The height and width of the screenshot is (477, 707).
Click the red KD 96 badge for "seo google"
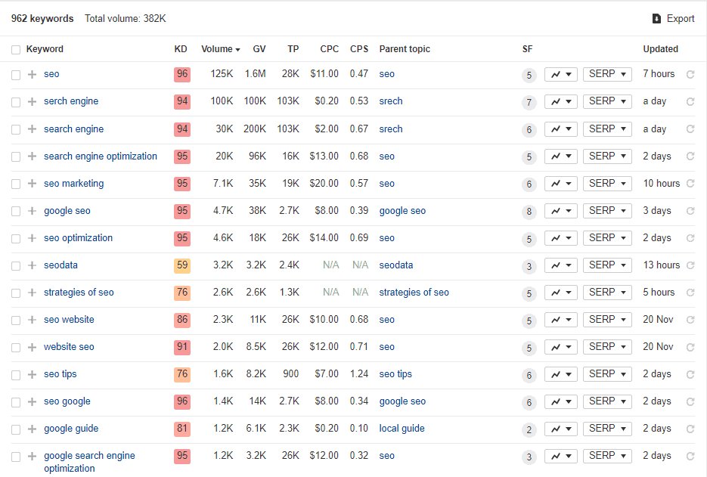click(x=180, y=401)
